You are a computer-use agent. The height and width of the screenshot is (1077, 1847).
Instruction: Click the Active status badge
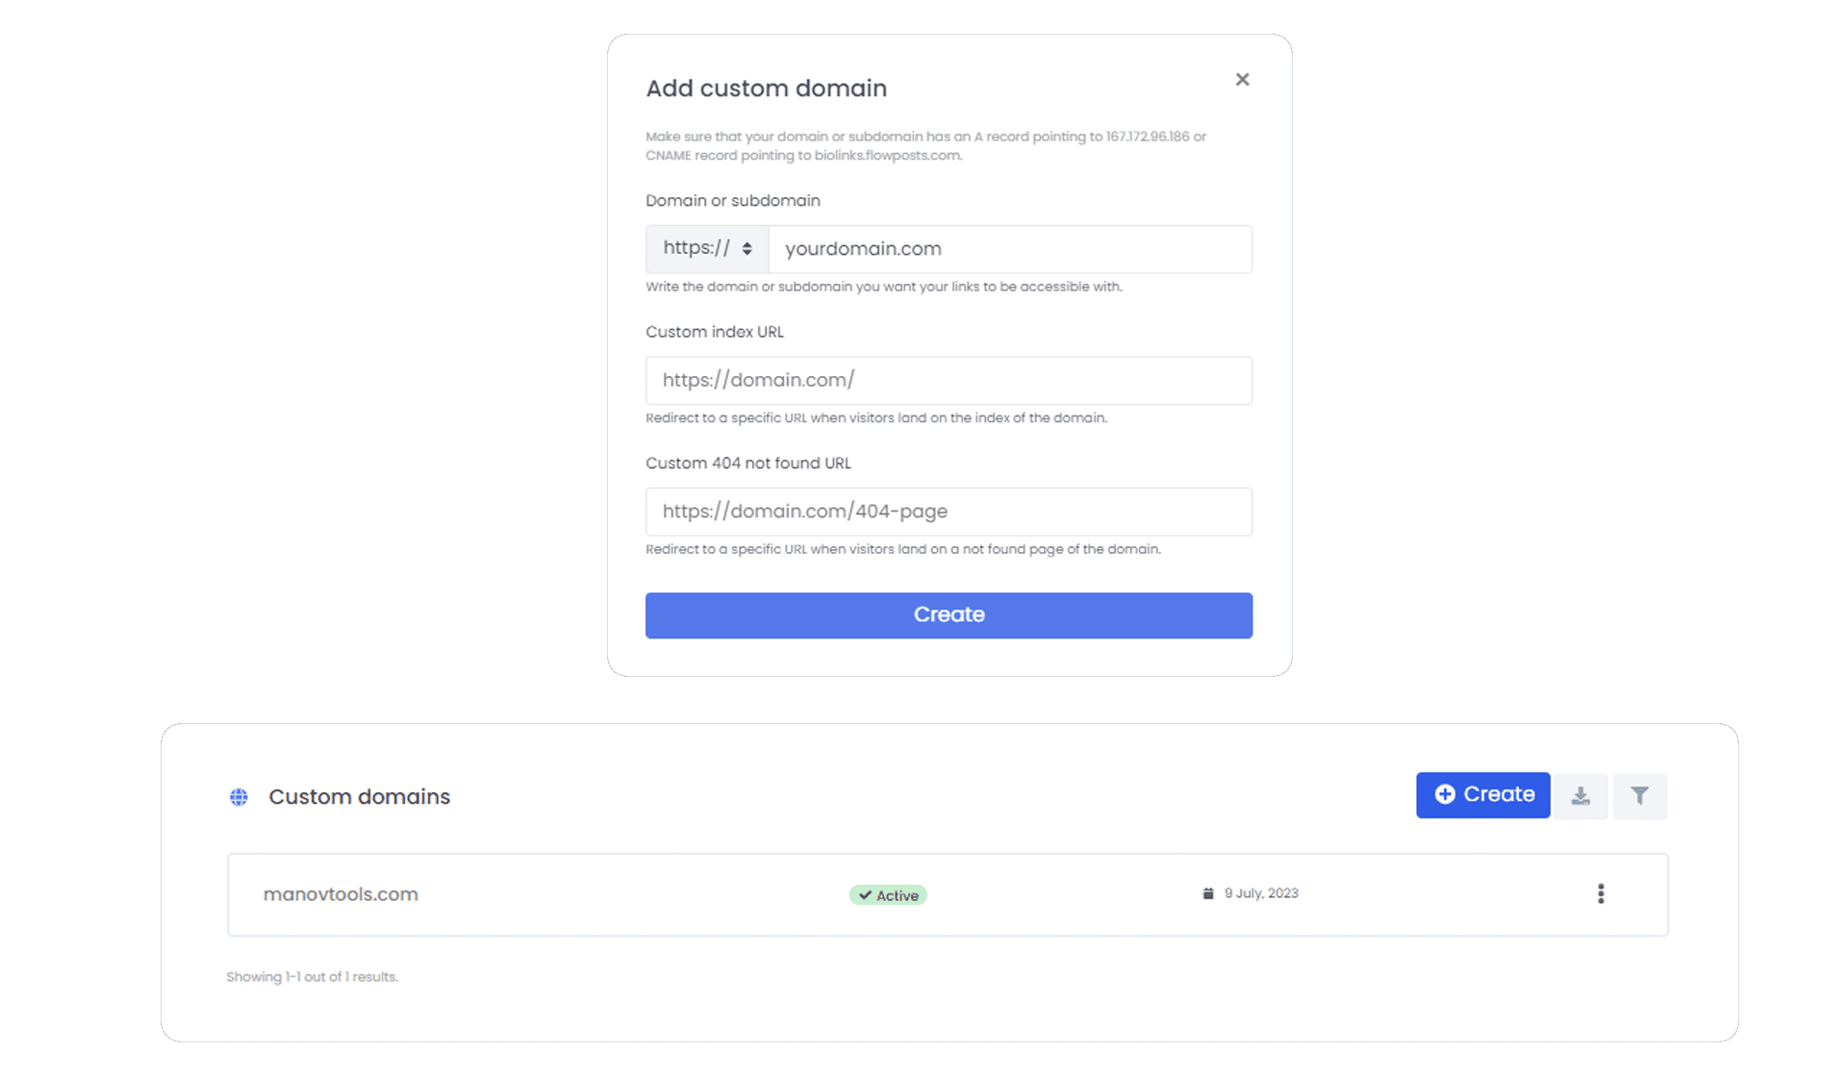point(888,895)
